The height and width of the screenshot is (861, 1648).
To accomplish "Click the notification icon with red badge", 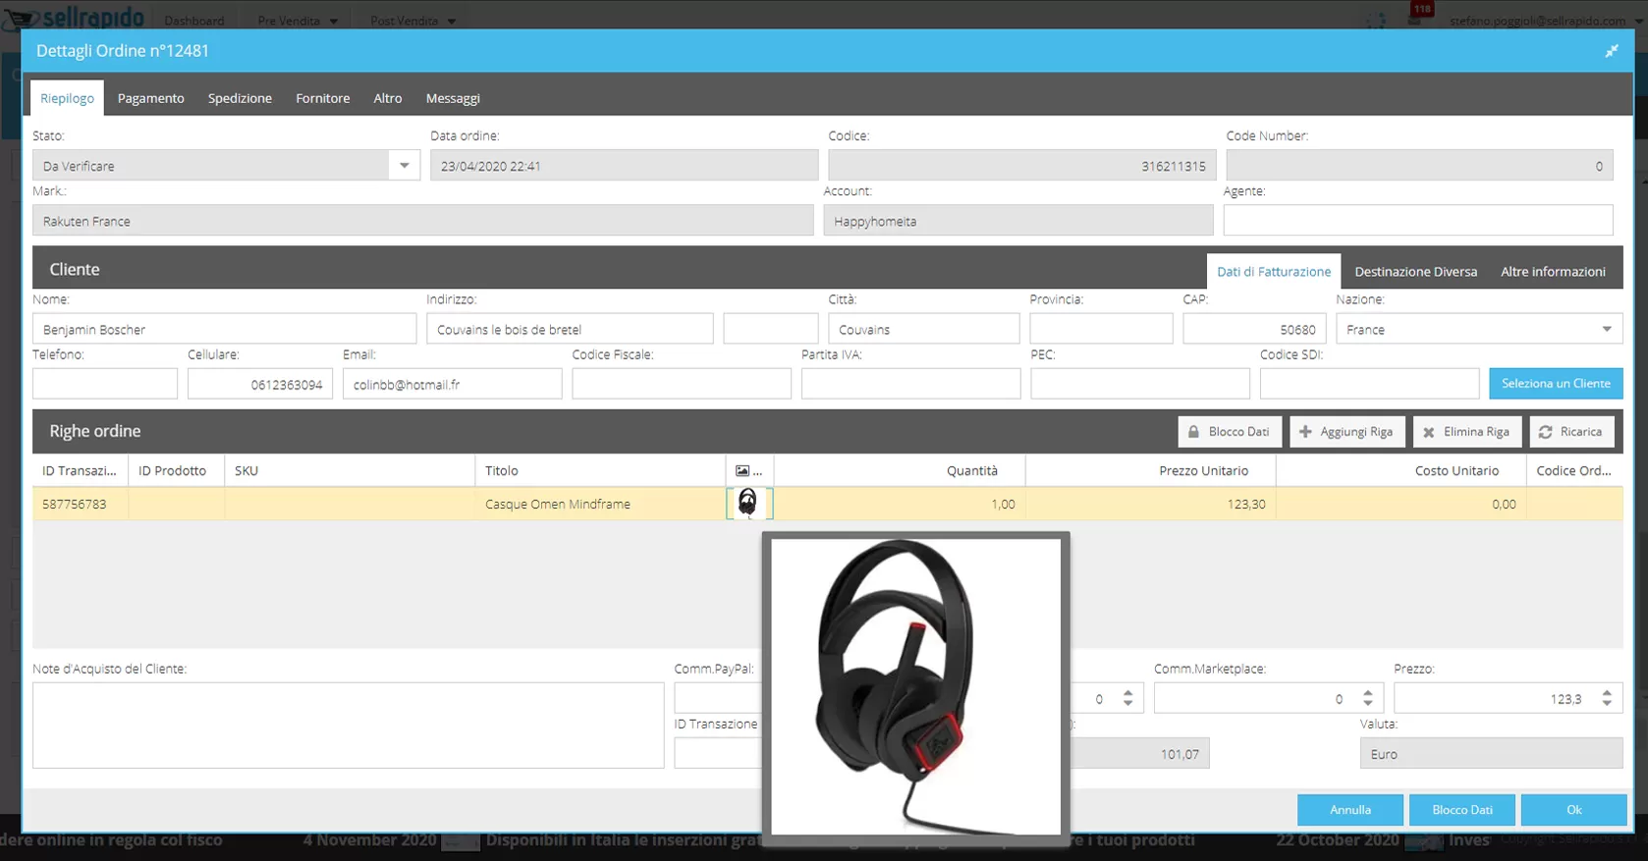I will [1416, 19].
